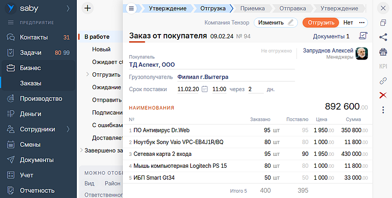Click the delivery days input field
Viewport: 392px width, 198px height.
(x=255, y=89)
